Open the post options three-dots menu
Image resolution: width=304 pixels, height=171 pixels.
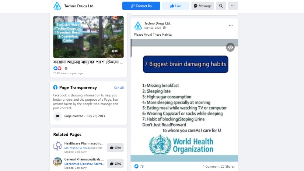pyautogui.click(x=231, y=25)
